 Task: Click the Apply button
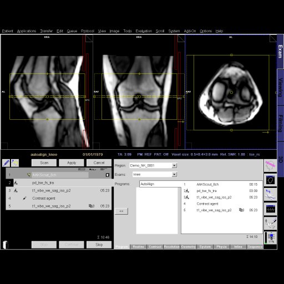point(72,163)
